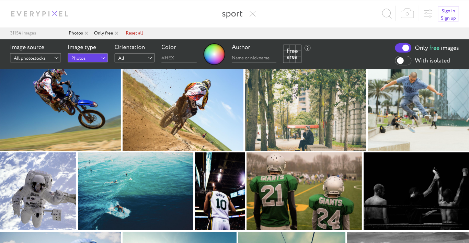Click Reset all filters
Image resolution: width=469 pixels, height=243 pixels.
coord(134,33)
